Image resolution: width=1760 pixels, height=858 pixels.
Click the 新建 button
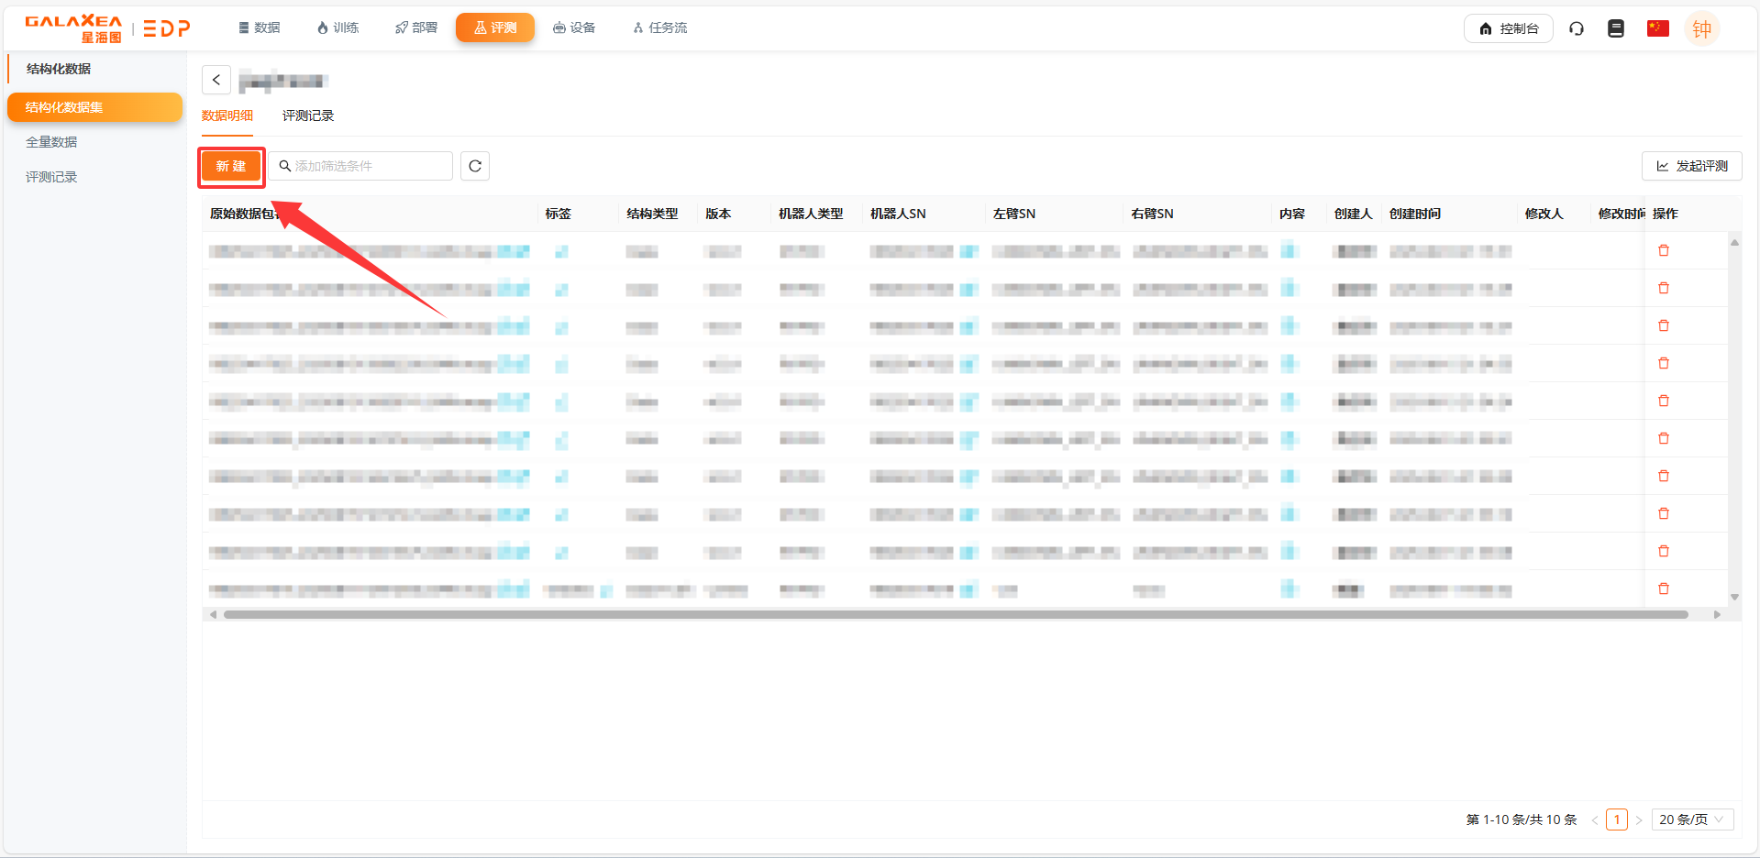coord(231,166)
